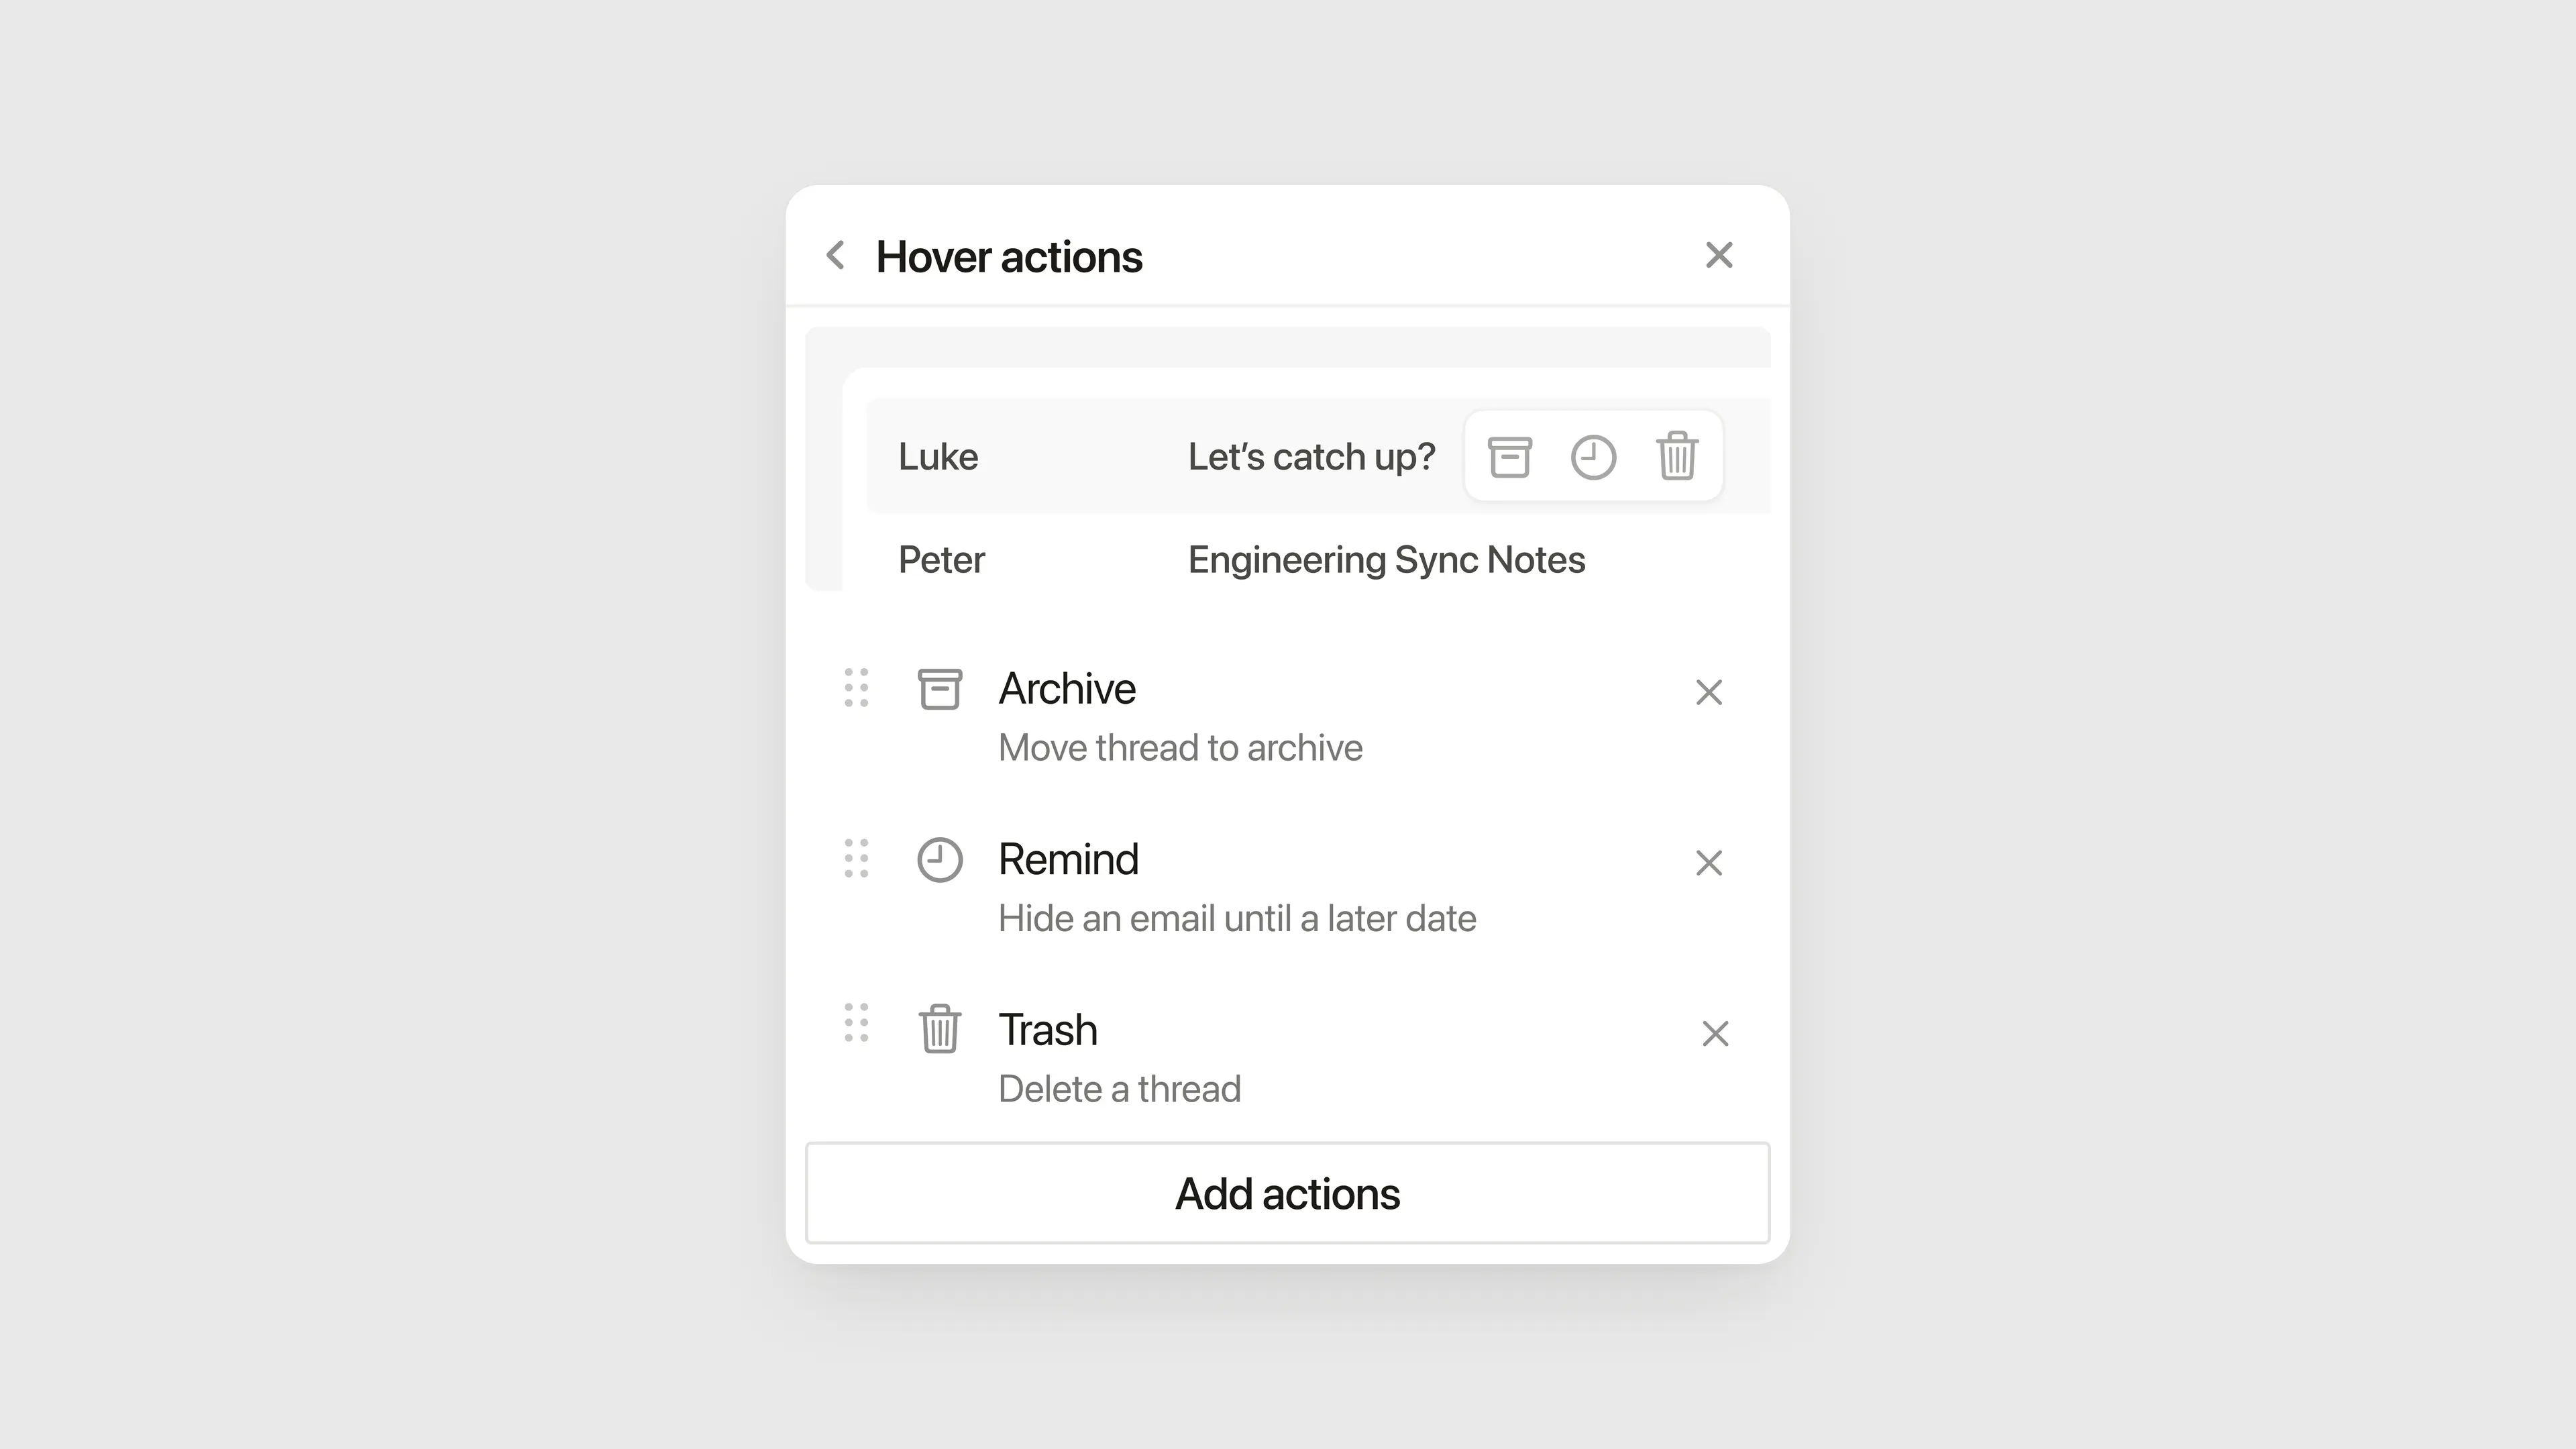The width and height of the screenshot is (2576, 1449).
Task: Remove the Archive hover action
Action: pyautogui.click(x=1709, y=692)
